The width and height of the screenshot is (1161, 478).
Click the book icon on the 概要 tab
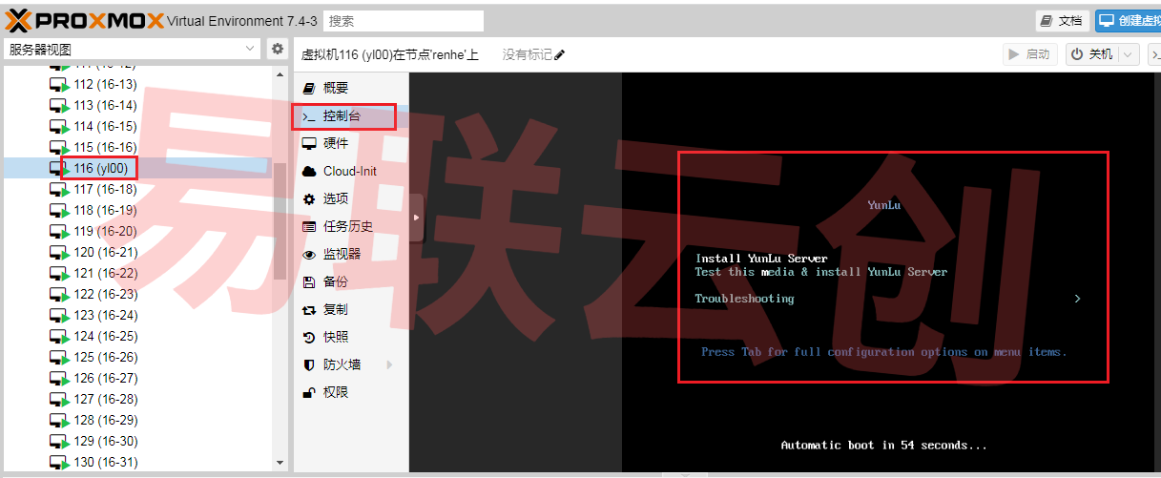[x=308, y=88]
